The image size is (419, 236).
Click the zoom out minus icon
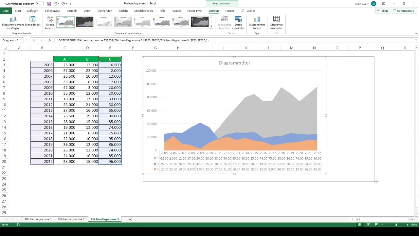[x=383, y=225]
